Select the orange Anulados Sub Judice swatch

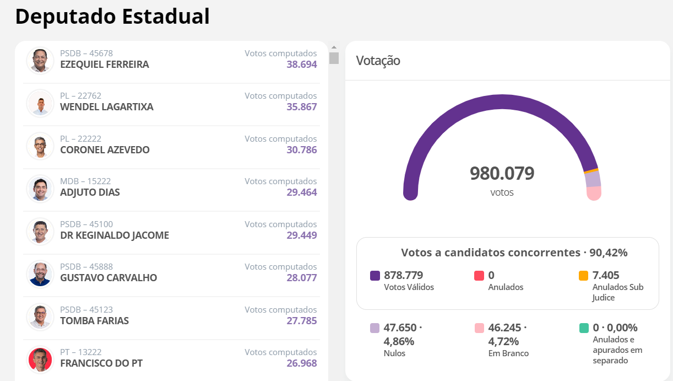(x=584, y=276)
